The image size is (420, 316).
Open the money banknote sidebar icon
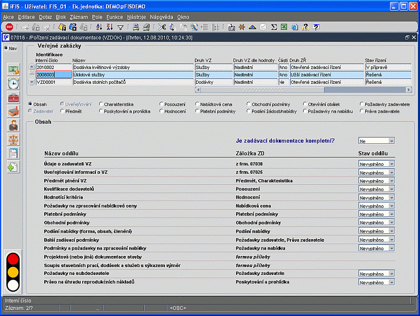(13, 70)
